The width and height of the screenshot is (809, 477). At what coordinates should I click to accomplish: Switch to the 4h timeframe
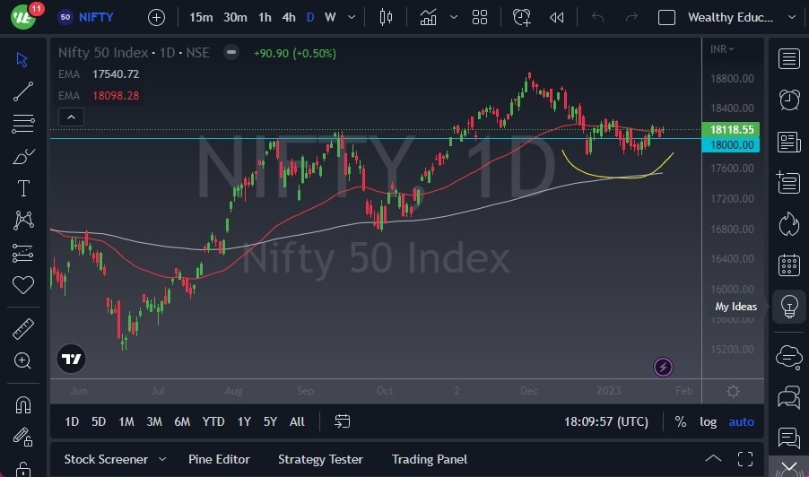click(x=289, y=17)
